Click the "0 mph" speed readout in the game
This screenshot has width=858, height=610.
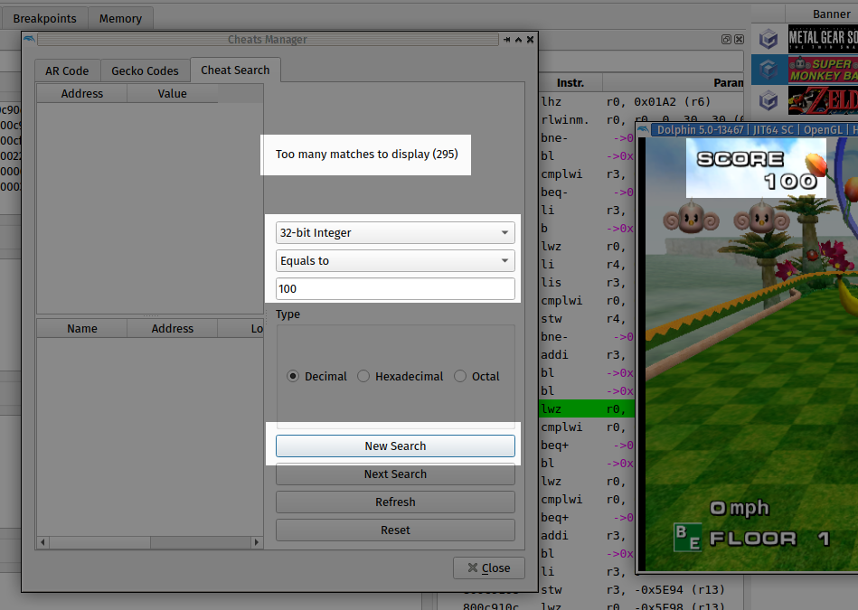(740, 508)
